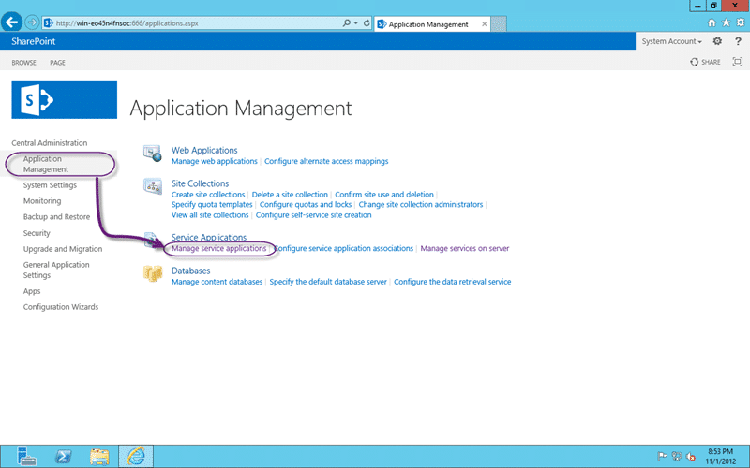750x468 pixels.
Task: Toggle focus on content icon
Action: 738,62
